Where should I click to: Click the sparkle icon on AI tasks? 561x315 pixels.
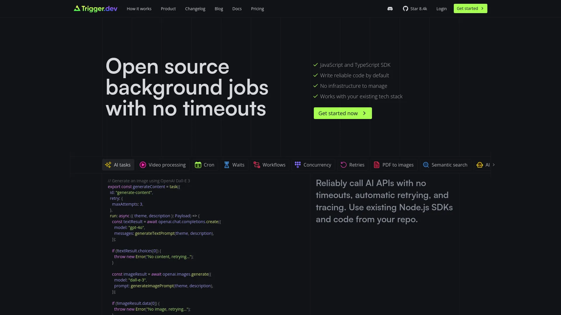point(108,165)
